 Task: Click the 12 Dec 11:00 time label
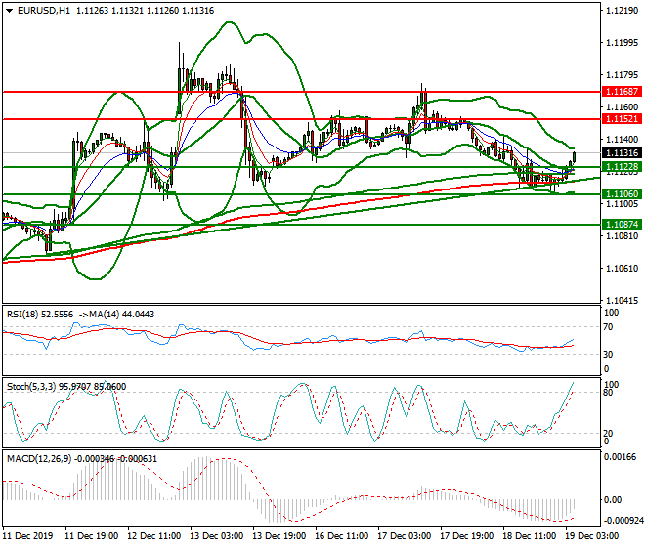153,536
